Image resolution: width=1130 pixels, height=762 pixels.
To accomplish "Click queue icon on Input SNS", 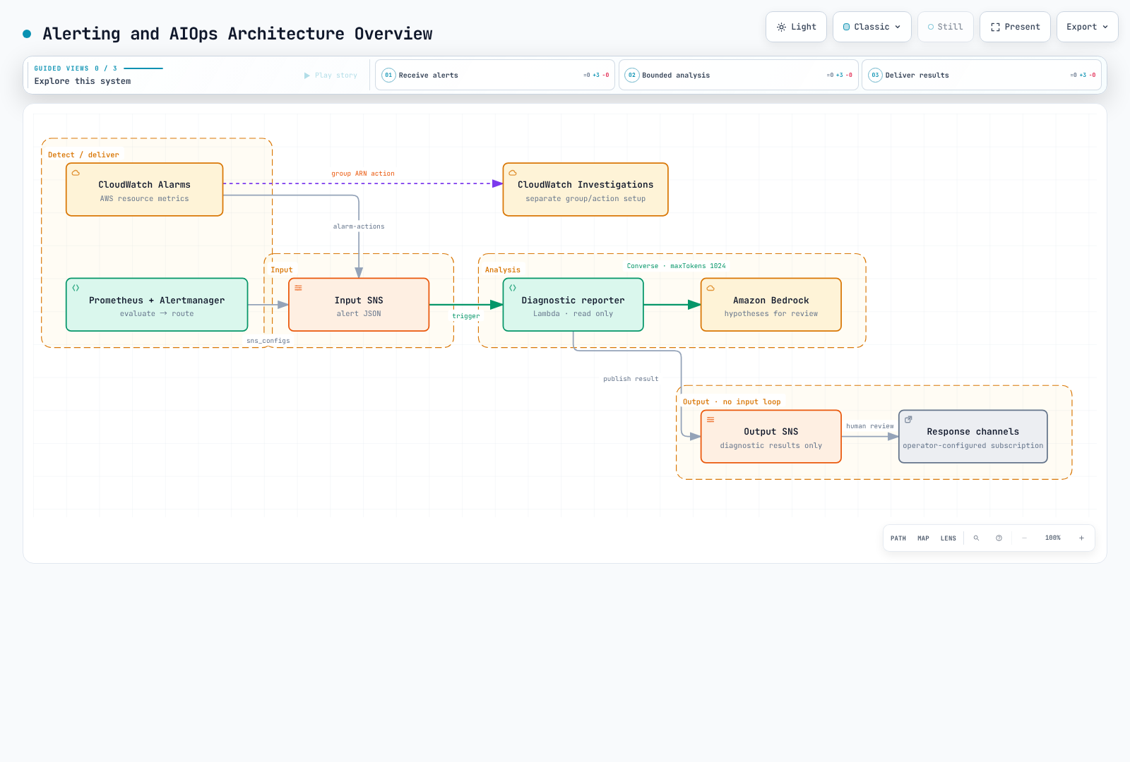I will [x=298, y=288].
